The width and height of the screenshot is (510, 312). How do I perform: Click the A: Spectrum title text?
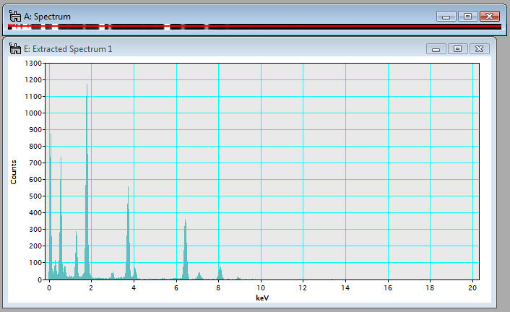tap(47, 17)
